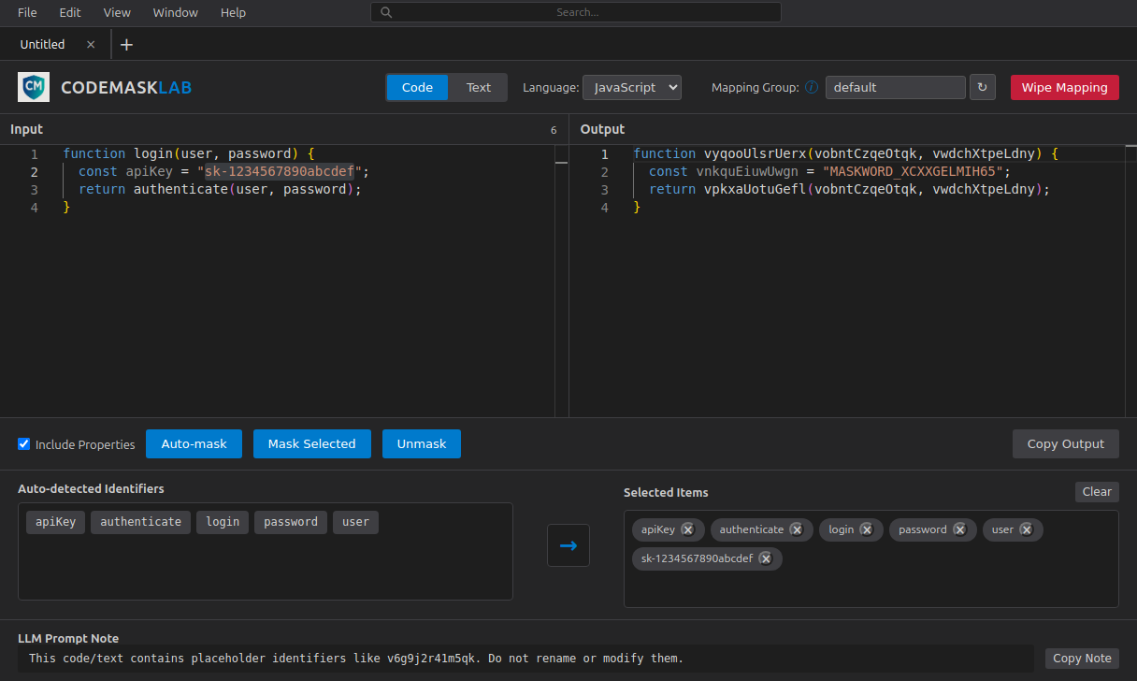1137x681 pixels.
Task: Remove the apiKey chip with its x icon
Action: click(689, 529)
